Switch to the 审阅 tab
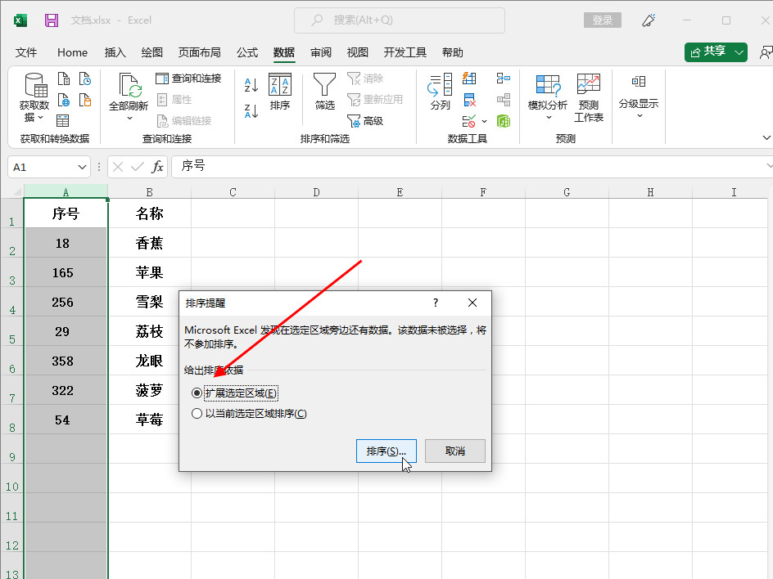This screenshot has height=579, width=773. point(321,52)
